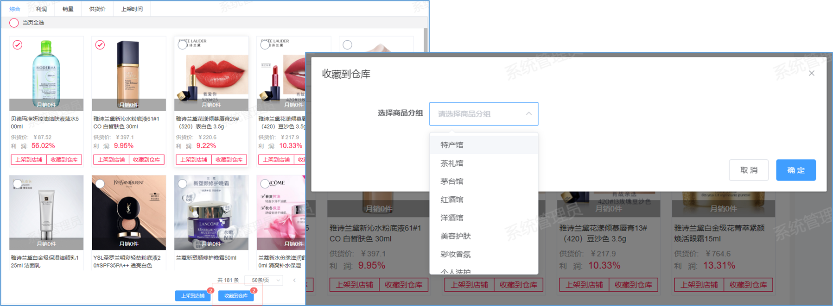The image size is (833, 306).
Task: Click 取消 in the 收藏到仓库 dialog
Action: point(749,170)
